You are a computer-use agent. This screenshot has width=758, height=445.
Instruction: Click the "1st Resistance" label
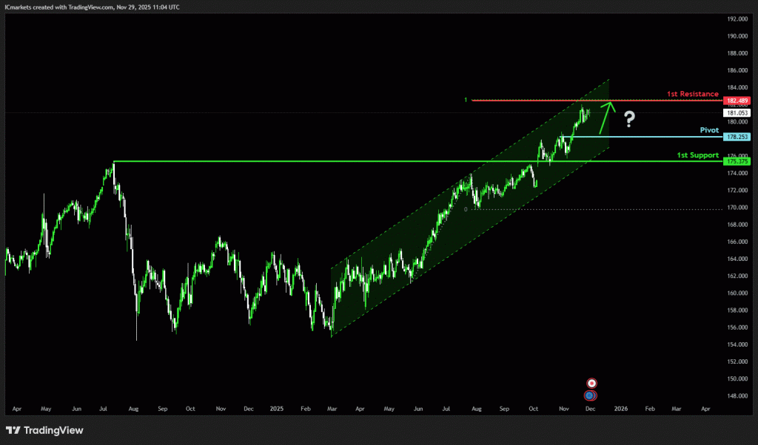[692, 94]
